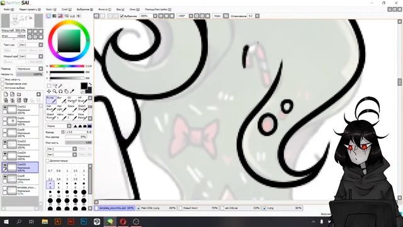The height and width of the screenshot is (227, 403).
Task: Adjust the layer Непрозрачность opacity slider
Action: [30, 74]
